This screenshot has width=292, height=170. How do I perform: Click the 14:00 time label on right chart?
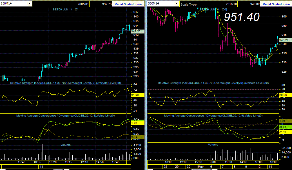243,162
